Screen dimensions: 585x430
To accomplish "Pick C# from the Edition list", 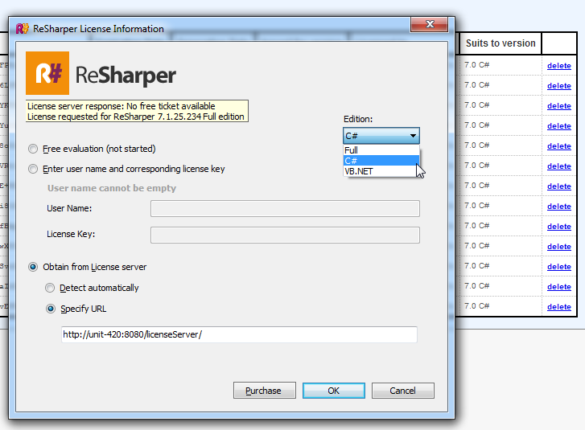I will click(x=381, y=161).
